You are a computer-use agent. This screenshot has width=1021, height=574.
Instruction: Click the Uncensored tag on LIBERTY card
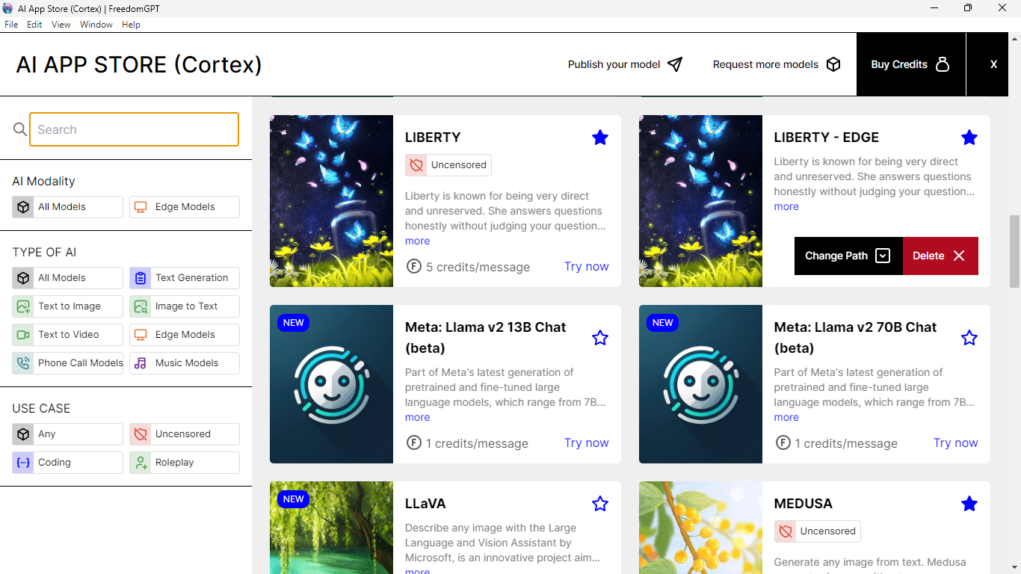(x=448, y=165)
